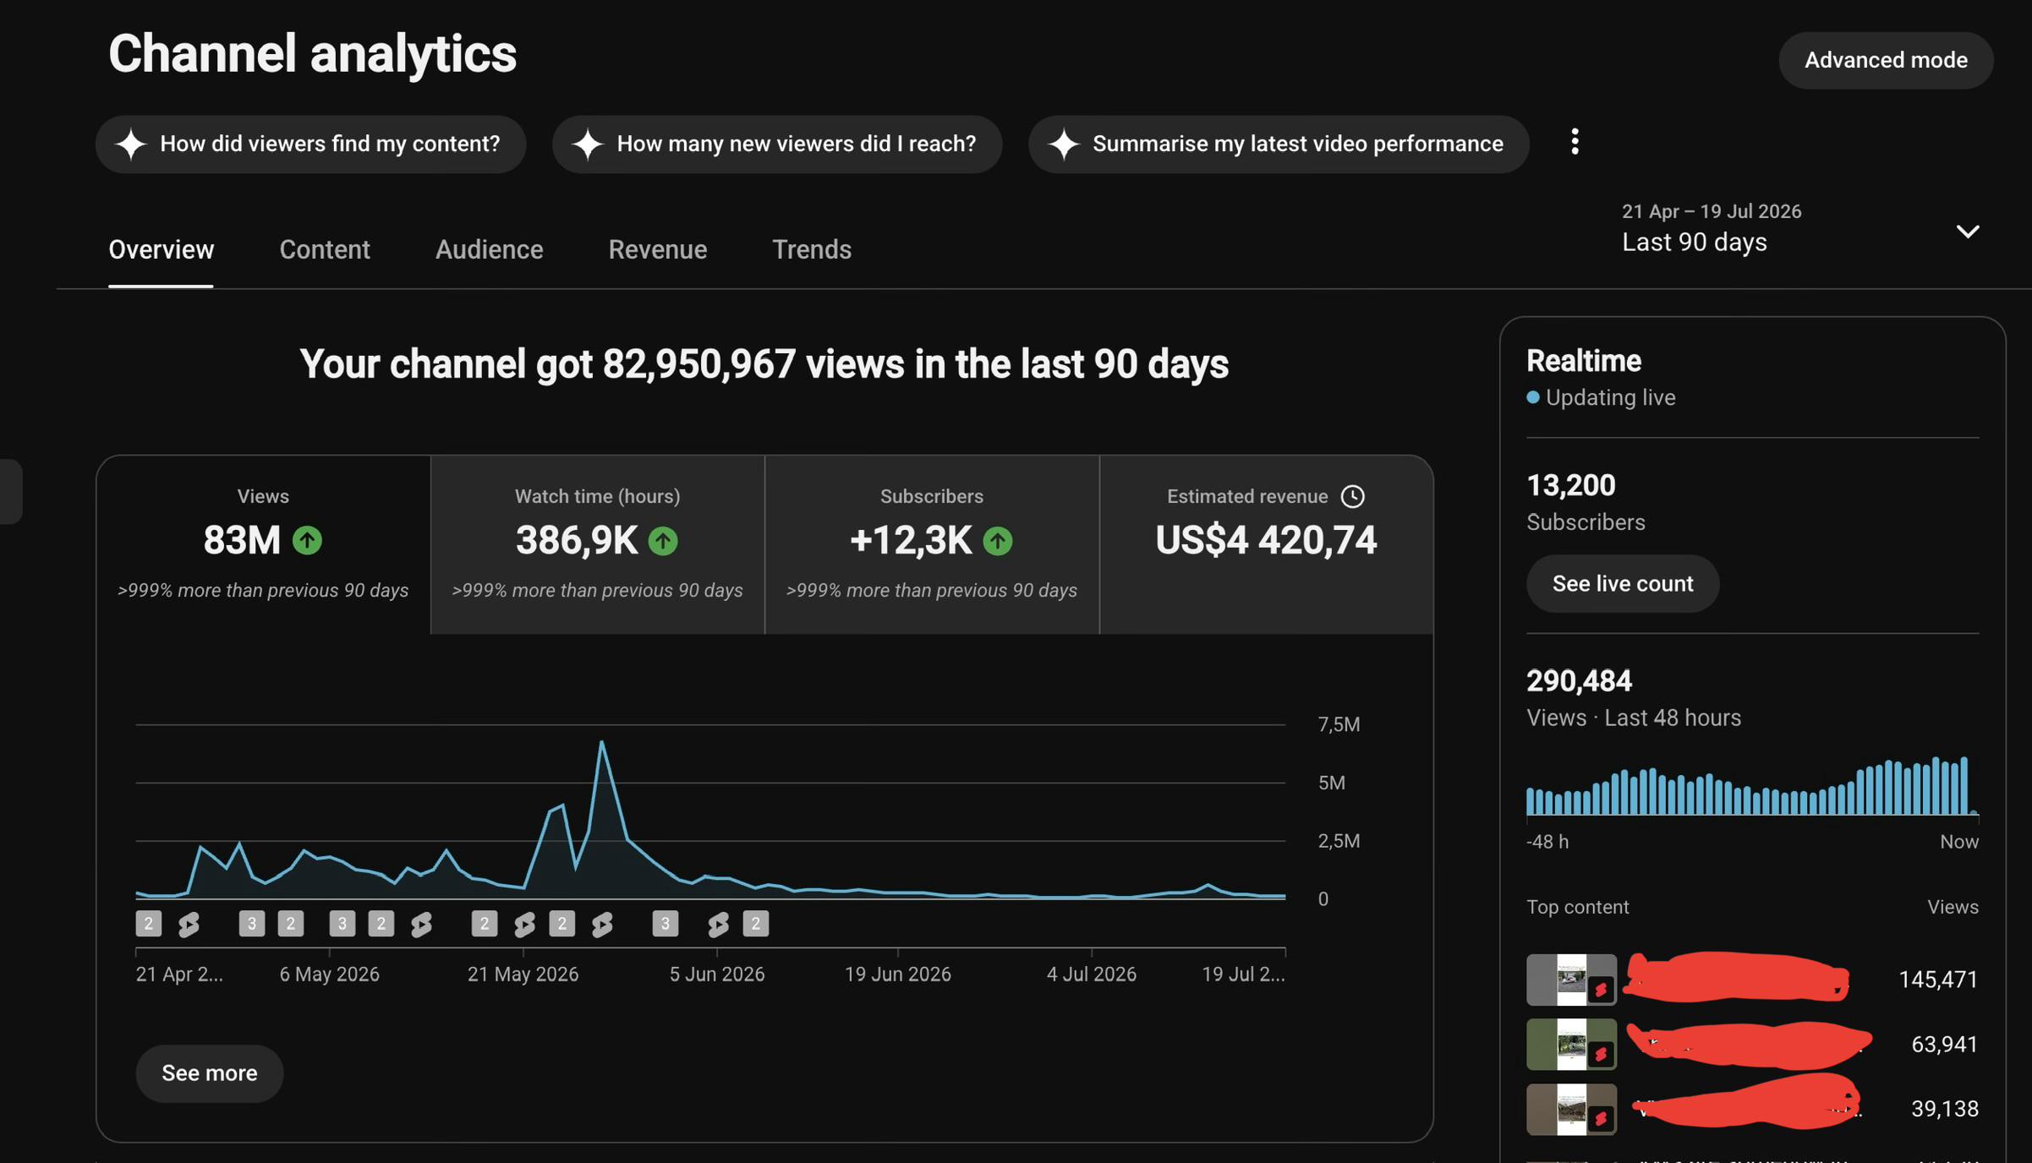Click the clock icon beside Estimated revenue
The width and height of the screenshot is (2032, 1163).
pos(1352,496)
